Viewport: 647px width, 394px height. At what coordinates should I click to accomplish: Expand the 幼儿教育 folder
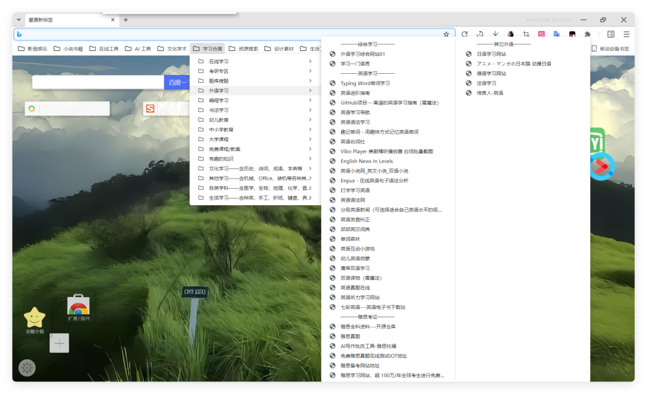(x=255, y=120)
